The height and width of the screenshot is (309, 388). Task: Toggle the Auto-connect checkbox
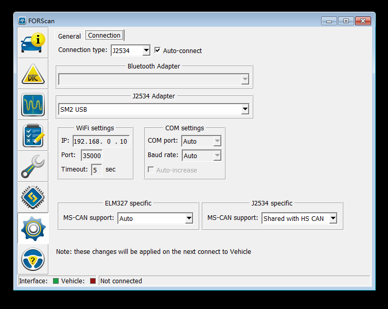[x=157, y=50]
